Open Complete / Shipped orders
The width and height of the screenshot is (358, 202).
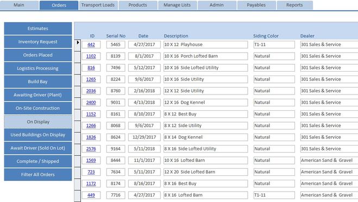point(38,161)
